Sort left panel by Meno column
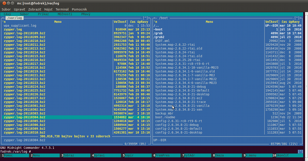Screen dimensions: 308x161 coord(58,22)
